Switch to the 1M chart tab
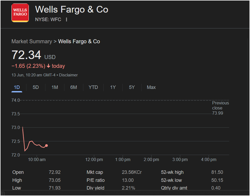Screen dimensions: 250x196 [55, 87]
